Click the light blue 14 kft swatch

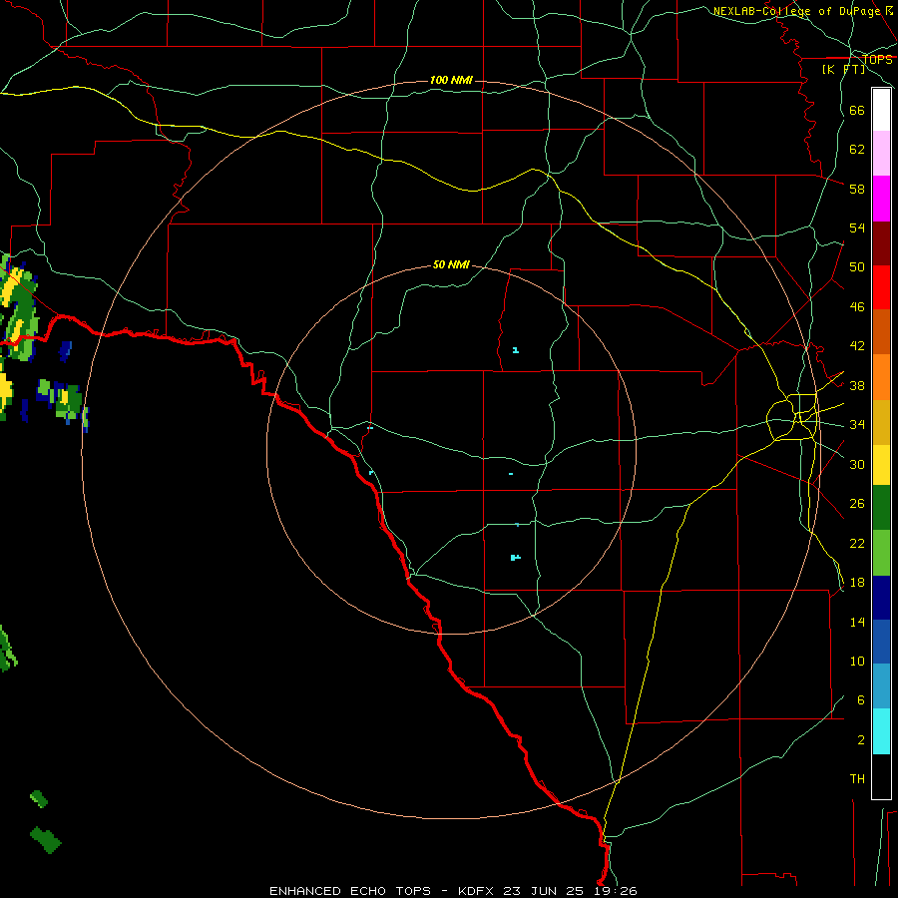coord(881,685)
